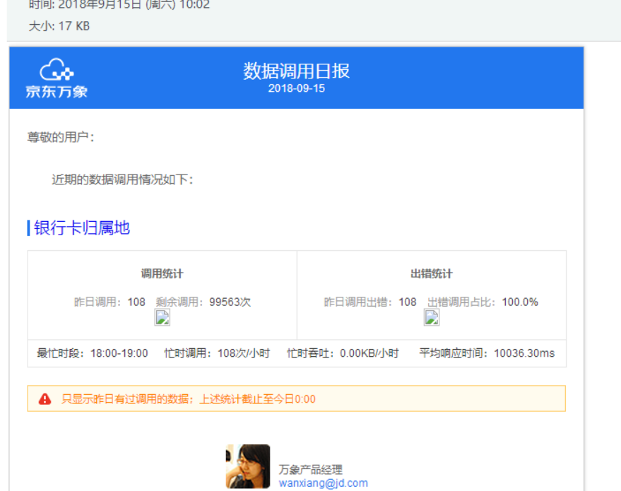Click the red warning triangle icon
Screen dimensions: 621x491
click(45, 398)
